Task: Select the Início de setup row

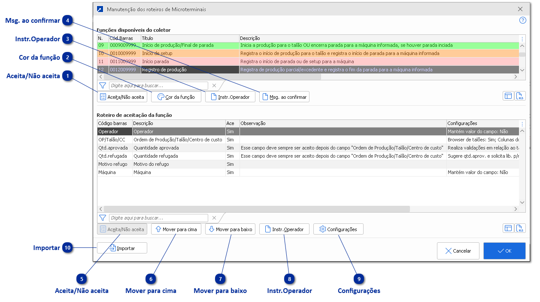Action: tap(189, 54)
